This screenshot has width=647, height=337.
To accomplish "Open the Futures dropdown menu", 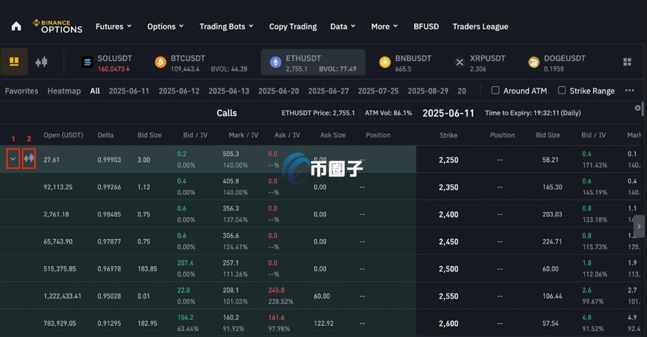I will (x=113, y=26).
